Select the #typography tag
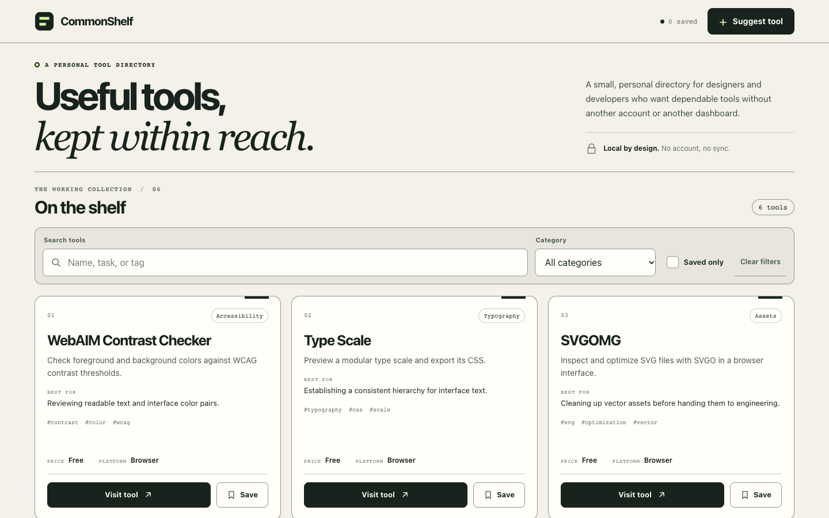This screenshot has width=829, height=518. pos(323,410)
